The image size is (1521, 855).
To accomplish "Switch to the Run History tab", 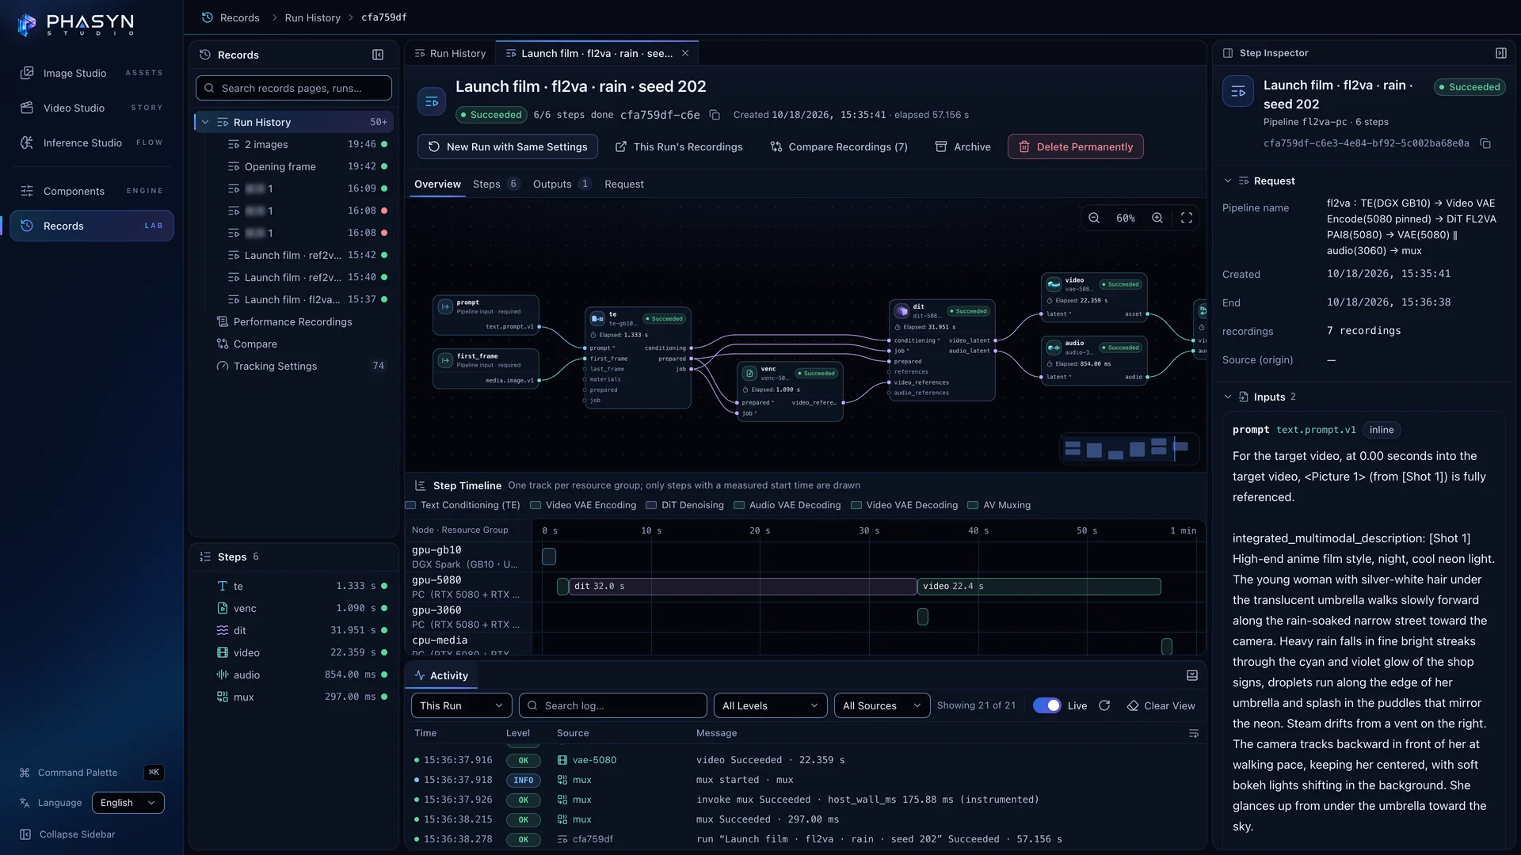I will pos(450,54).
